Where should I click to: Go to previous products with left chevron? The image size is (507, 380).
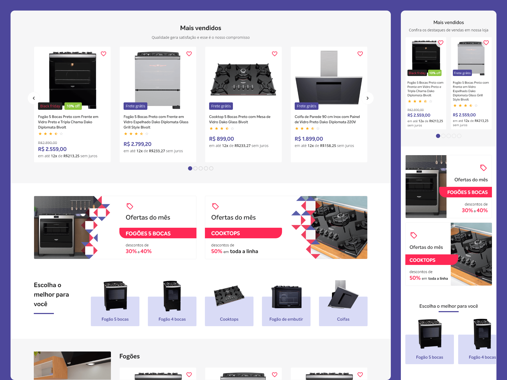(34, 98)
